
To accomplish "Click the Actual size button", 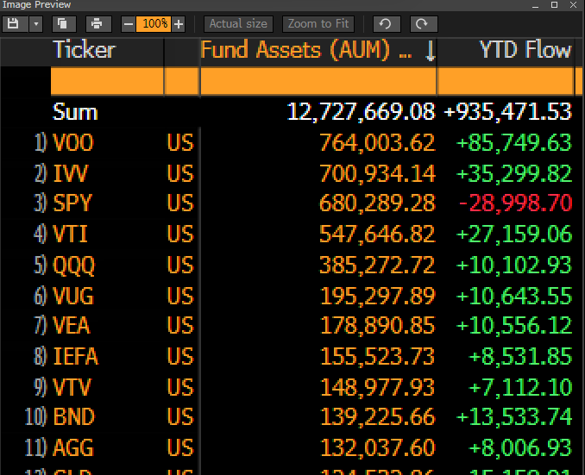I will point(238,24).
